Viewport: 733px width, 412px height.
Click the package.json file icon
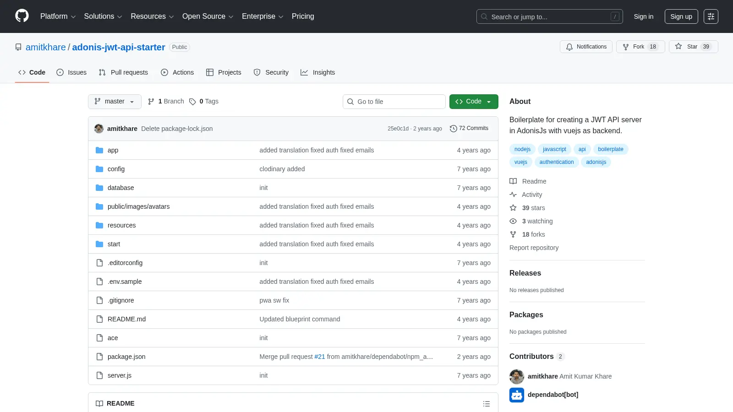[x=99, y=357]
